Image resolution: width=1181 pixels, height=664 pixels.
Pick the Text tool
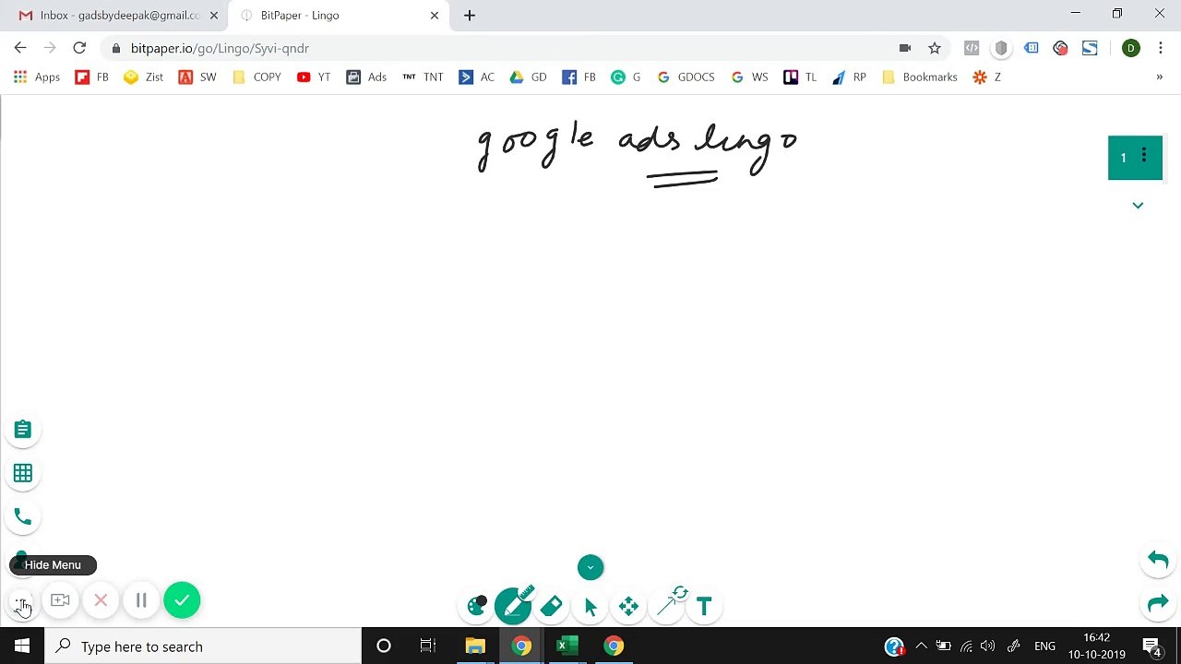point(704,606)
